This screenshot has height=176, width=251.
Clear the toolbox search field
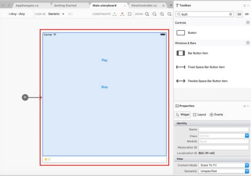point(231,14)
